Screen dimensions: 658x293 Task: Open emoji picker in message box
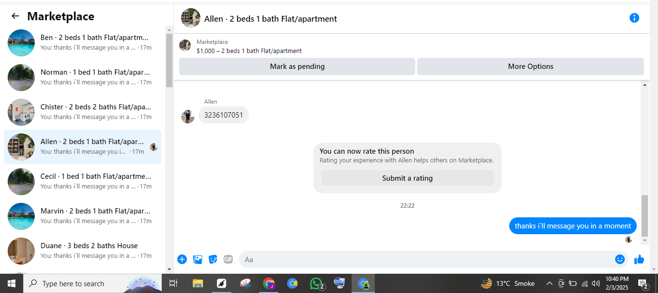[620, 259]
